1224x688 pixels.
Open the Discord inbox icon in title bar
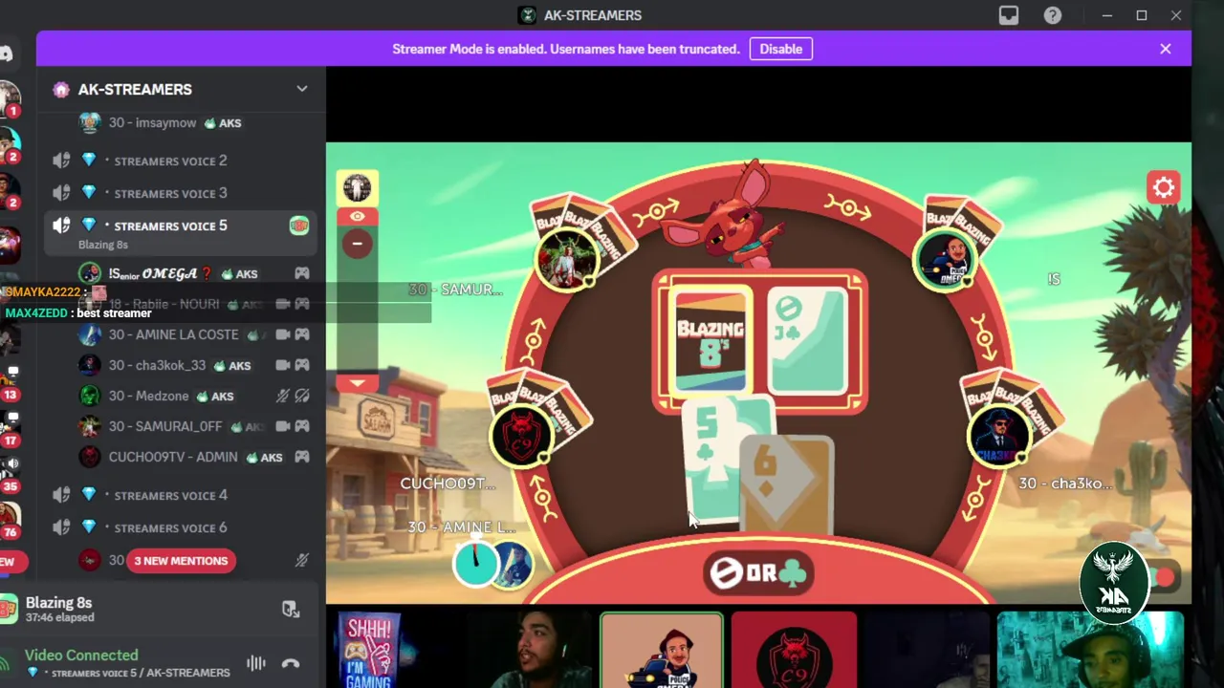click(1009, 15)
